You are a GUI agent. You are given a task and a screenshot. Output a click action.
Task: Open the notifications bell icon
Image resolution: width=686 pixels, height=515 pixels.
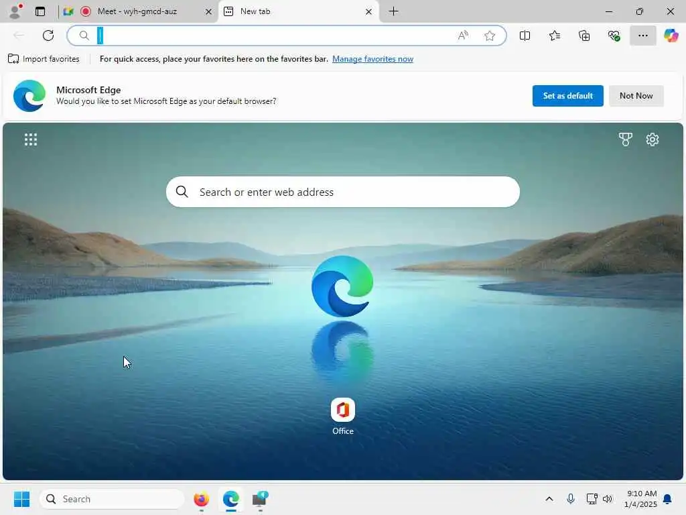(x=667, y=499)
